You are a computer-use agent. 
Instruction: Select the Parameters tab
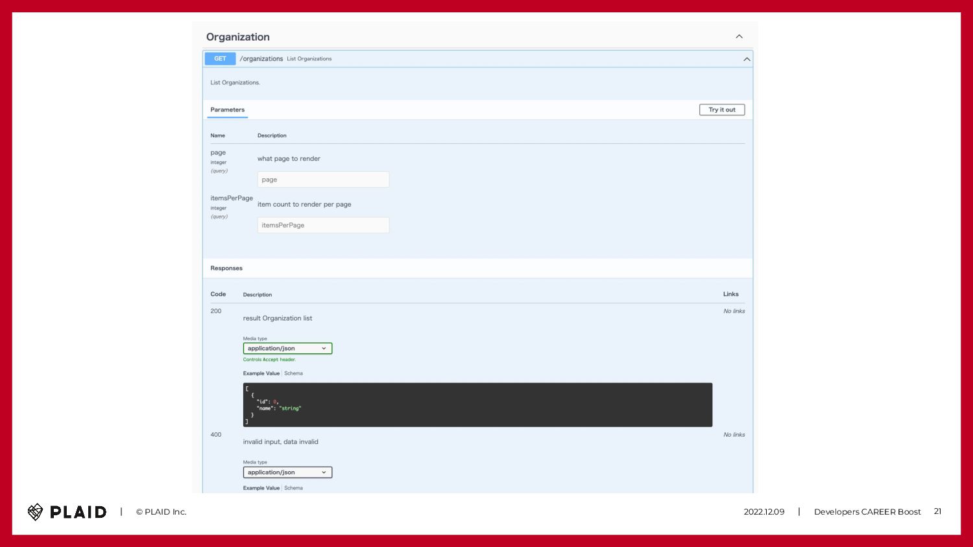click(x=228, y=110)
